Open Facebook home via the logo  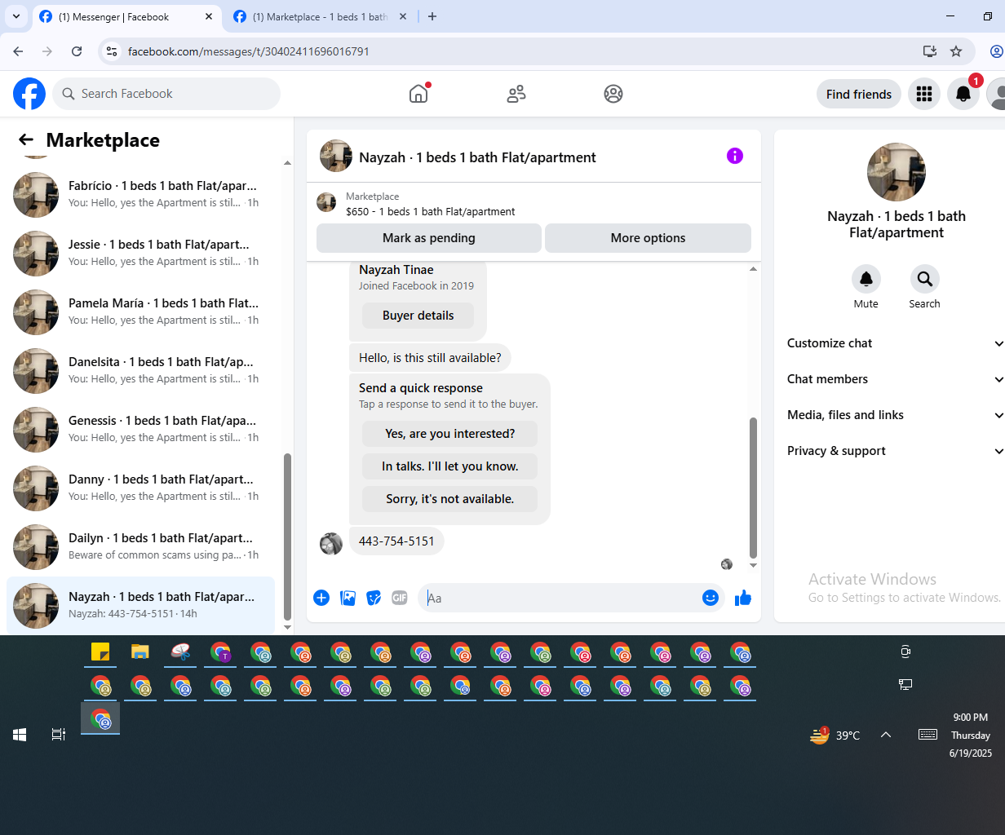(x=29, y=94)
